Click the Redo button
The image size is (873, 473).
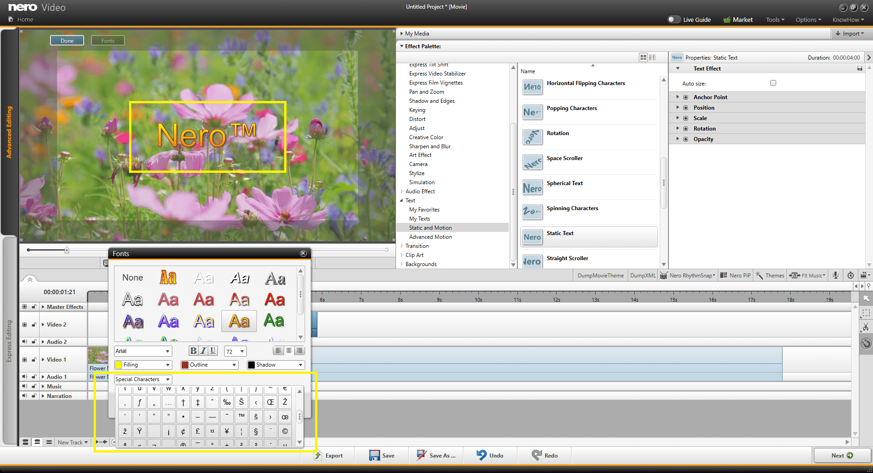point(544,455)
